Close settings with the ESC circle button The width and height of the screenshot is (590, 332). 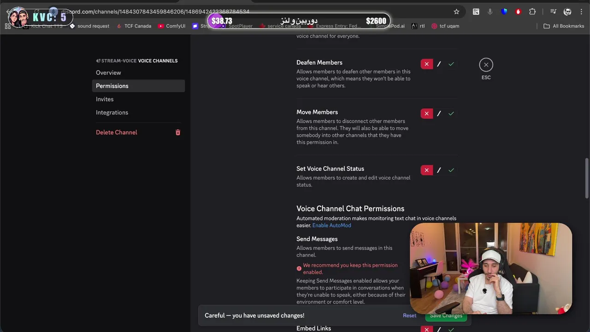[x=486, y=65]
